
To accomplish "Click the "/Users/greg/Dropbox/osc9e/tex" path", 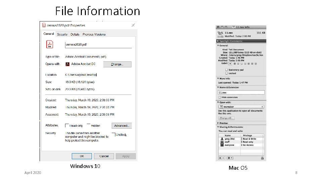I will [246, 55].
